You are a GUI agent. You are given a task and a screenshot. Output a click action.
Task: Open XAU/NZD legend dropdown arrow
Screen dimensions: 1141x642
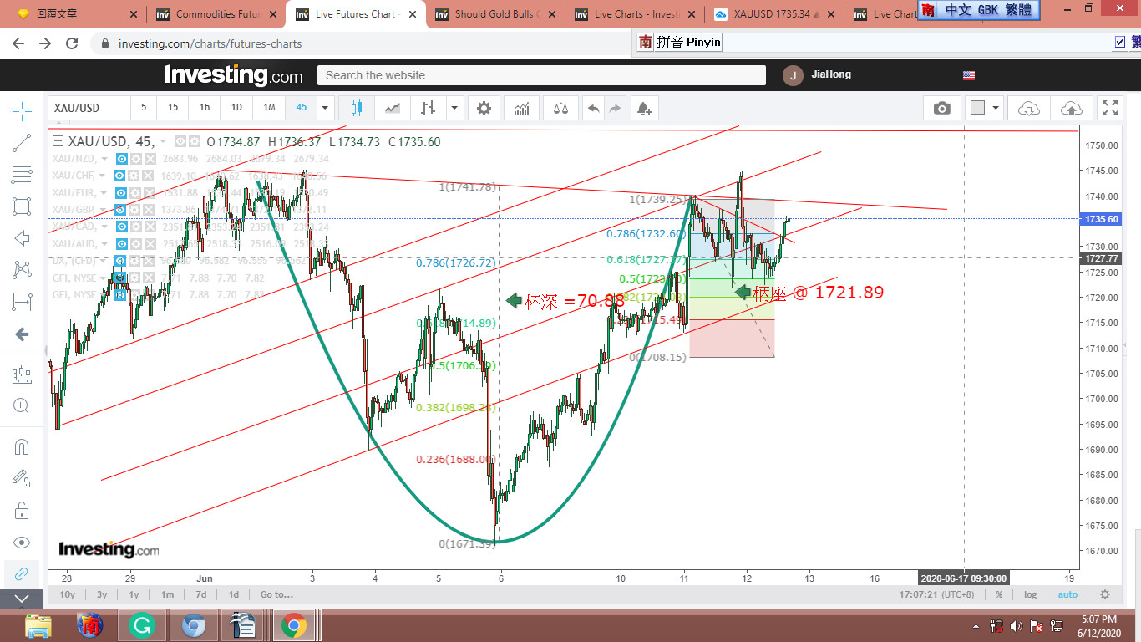tap(105, 159)
